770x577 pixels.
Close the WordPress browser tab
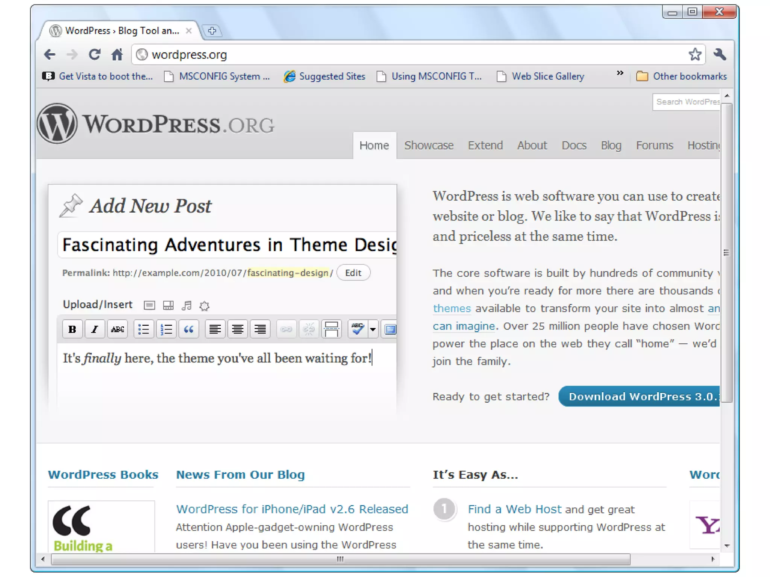click(x=189, y=31)
